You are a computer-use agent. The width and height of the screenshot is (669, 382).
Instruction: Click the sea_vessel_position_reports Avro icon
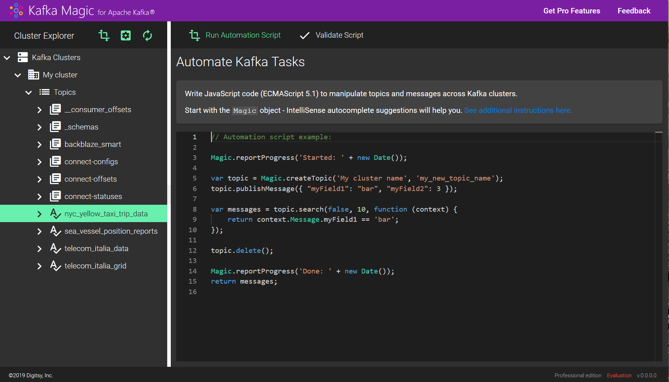(55, 231)
